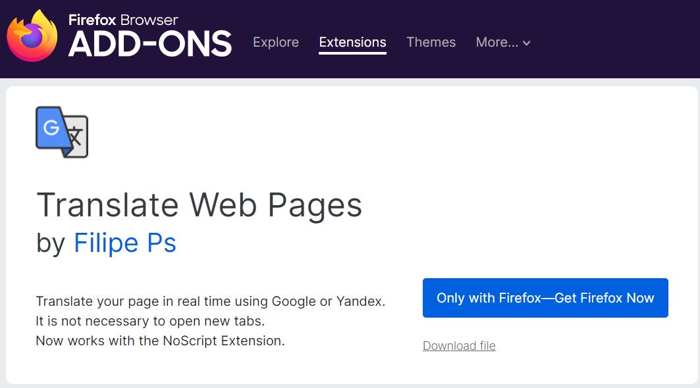
Task: Click the empty area of the dark header bar
Action: tap(616, 40)
